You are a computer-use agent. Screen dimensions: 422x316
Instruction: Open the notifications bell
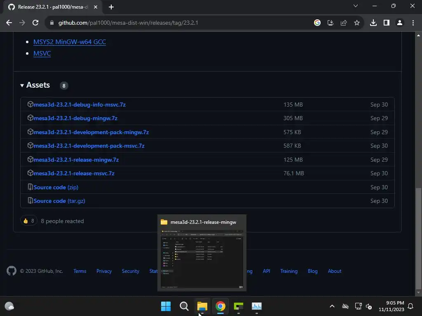coord(411,306)
